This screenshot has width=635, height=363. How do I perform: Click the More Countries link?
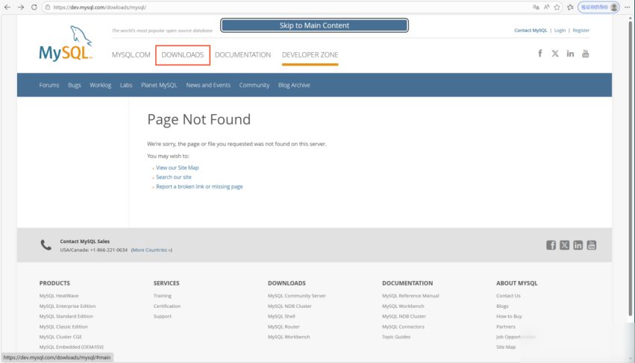[151, 250]
